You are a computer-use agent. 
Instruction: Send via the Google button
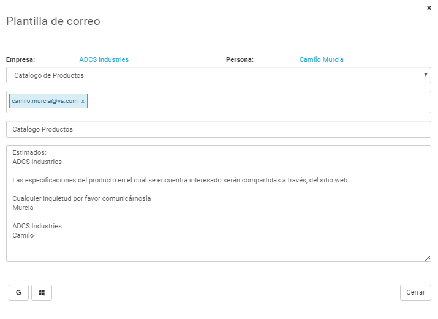pyautogui.click(x=19, y=293)
